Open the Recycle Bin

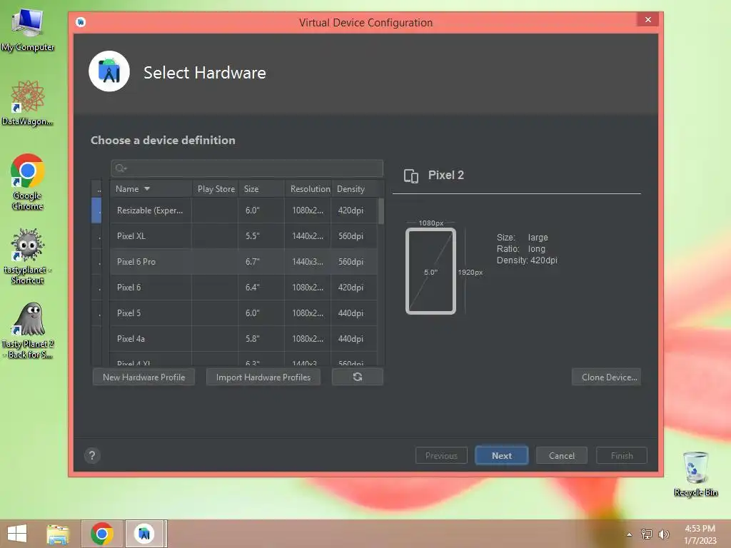pos(695,474)
